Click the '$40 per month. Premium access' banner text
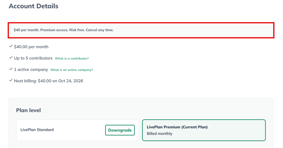The height and width of the screenshot is (148, 283). [x=64, y=30]
